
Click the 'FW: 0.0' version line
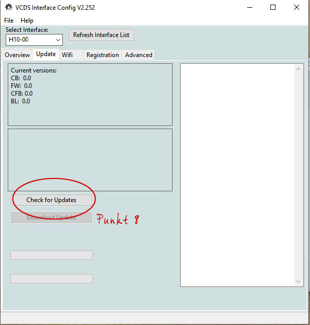22,86
